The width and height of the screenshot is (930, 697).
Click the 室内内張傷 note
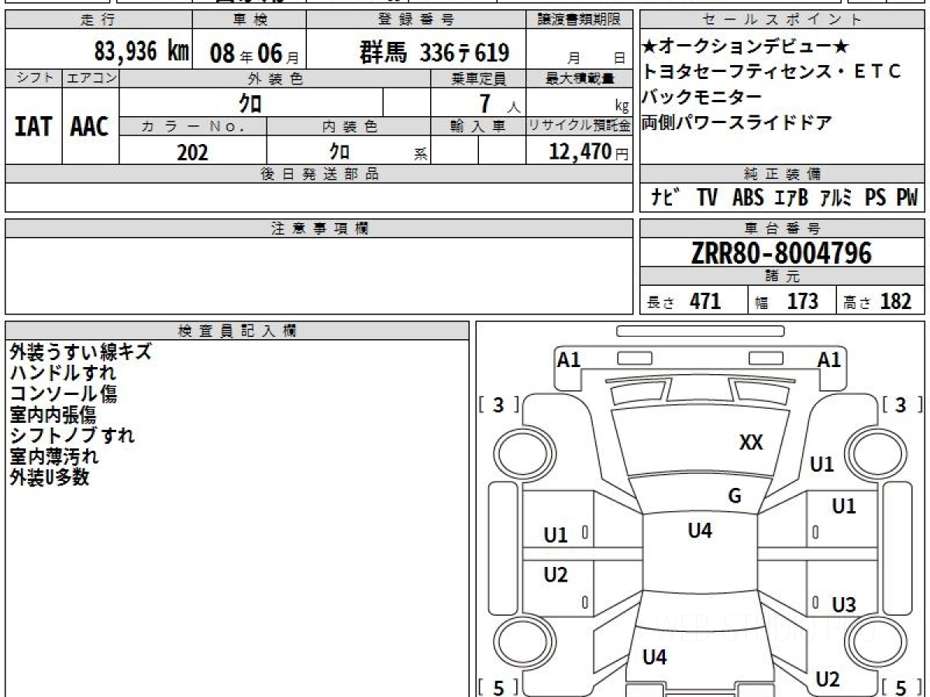pyautogui.click(x=53, y=414)
